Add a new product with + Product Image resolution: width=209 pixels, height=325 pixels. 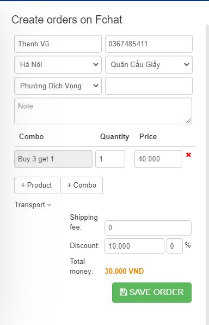[x=36, y=185]
